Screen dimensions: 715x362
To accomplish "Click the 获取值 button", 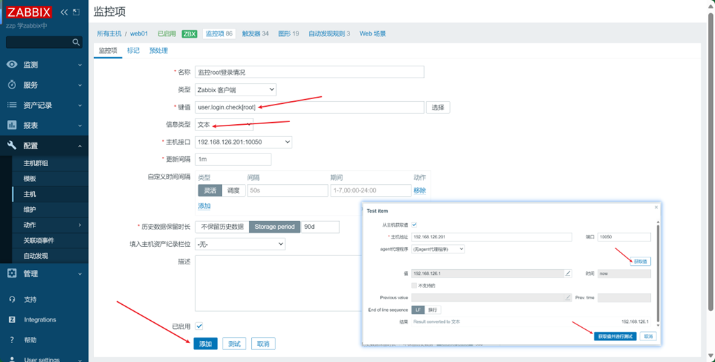I will click(640, 262).
